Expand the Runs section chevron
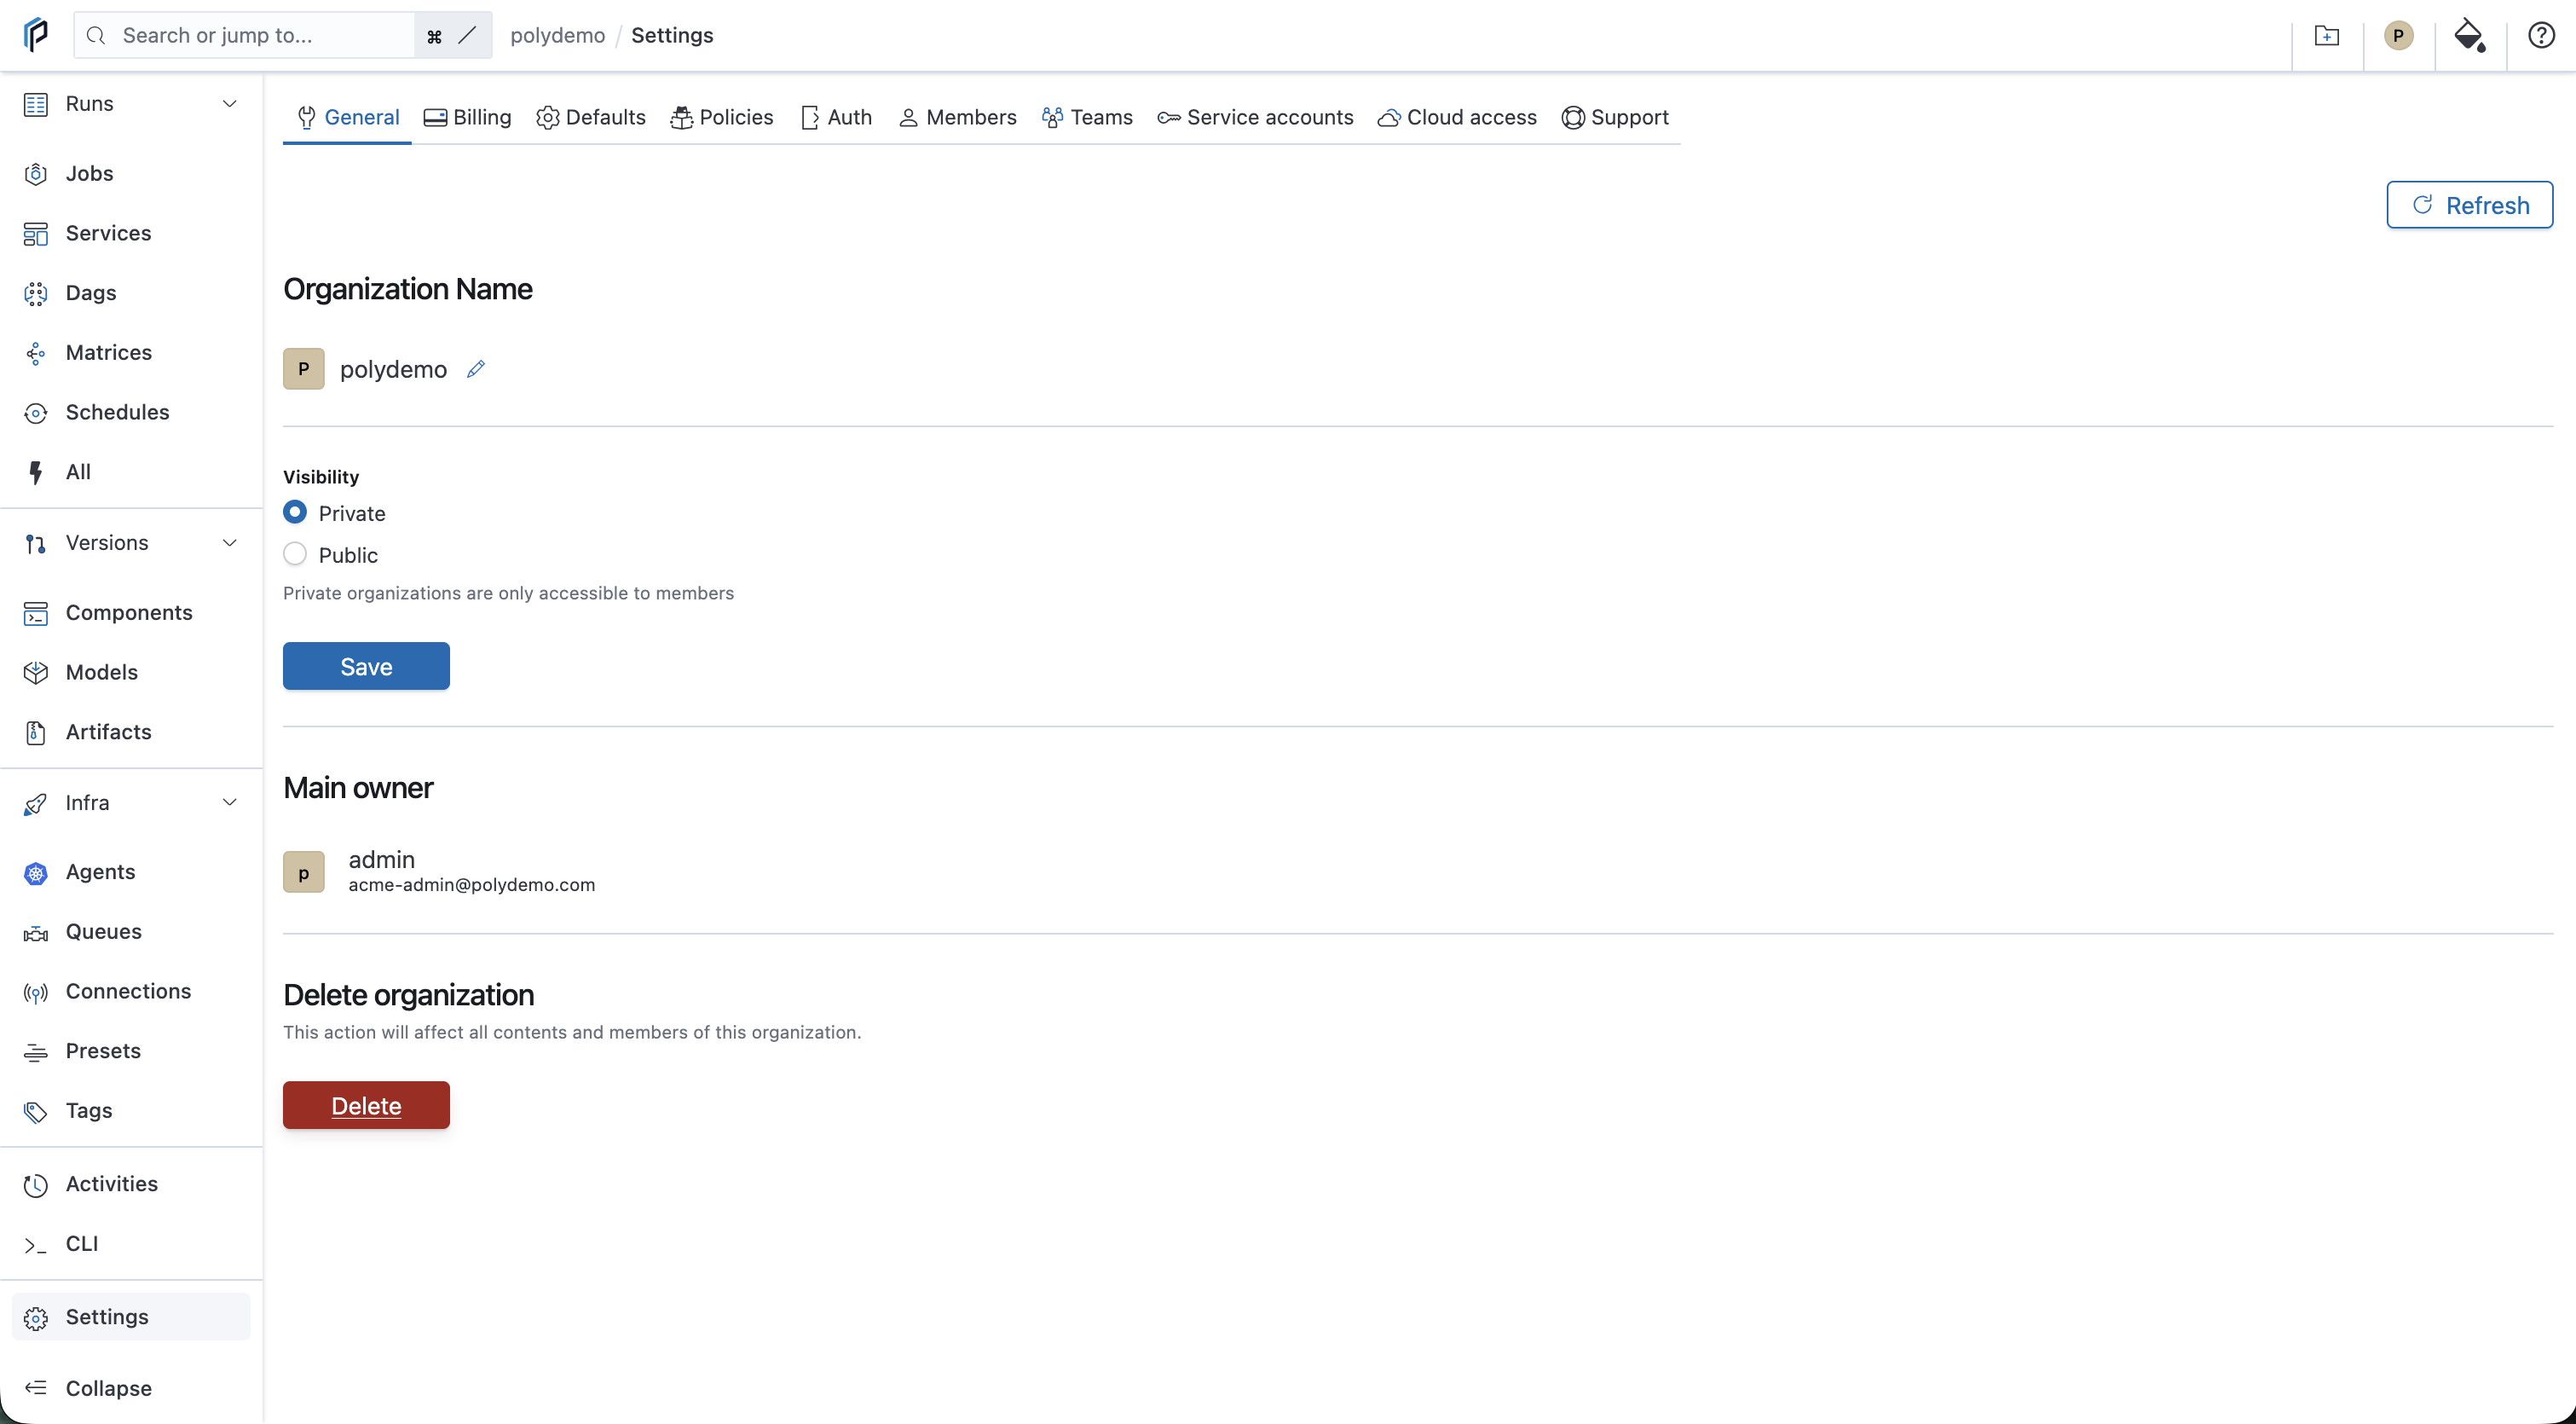 click(x=230, y=104)
